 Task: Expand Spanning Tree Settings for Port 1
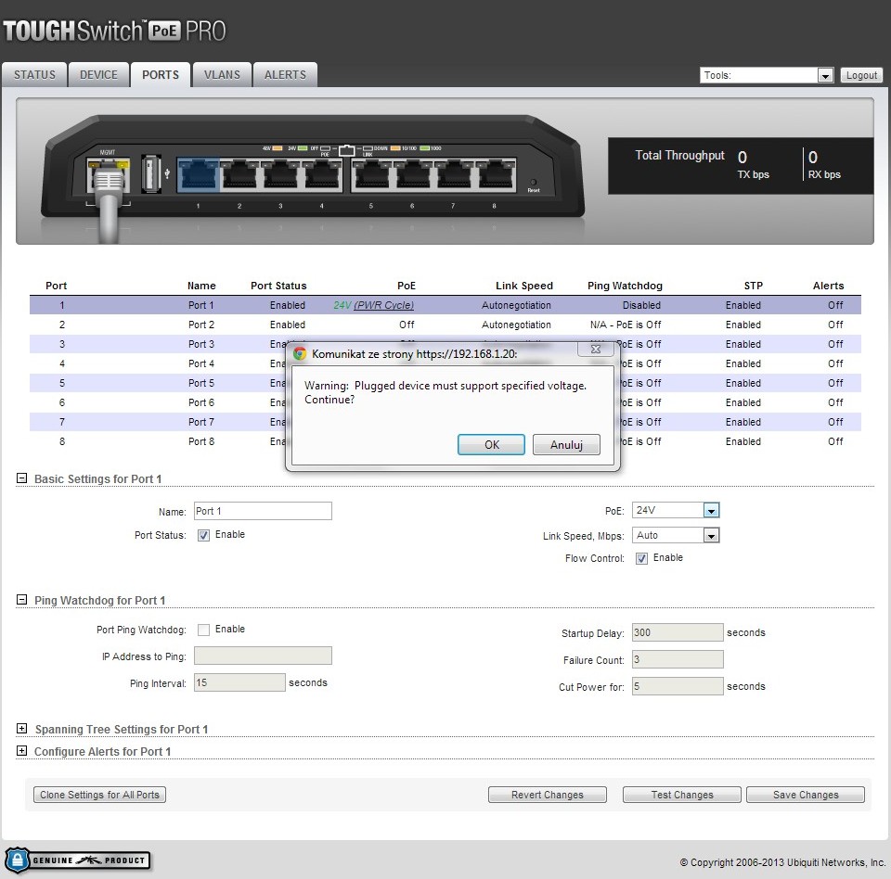[21, 729]
